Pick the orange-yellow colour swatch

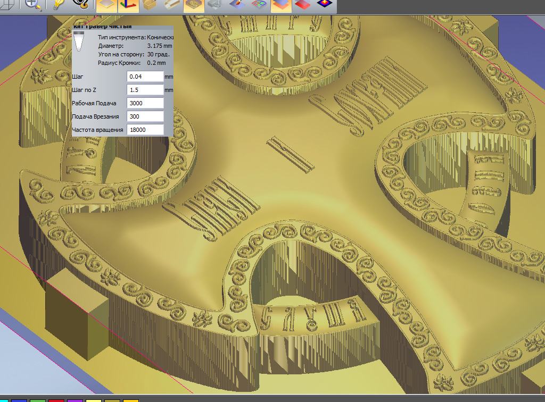click(131, 400)
